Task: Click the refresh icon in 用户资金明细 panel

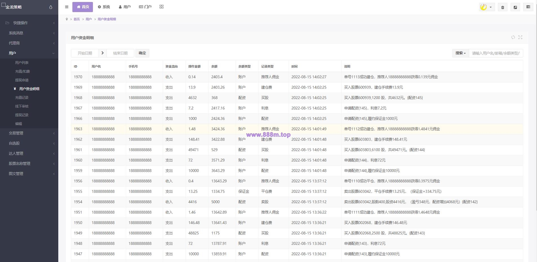Action: point(513,37)
